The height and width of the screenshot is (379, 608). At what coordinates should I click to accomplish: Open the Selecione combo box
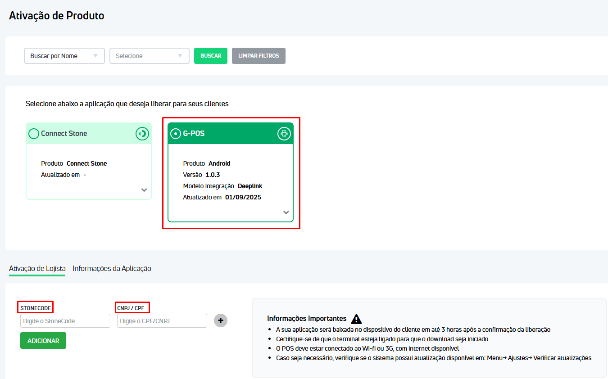pyautogui.click(x=149, y=56)
